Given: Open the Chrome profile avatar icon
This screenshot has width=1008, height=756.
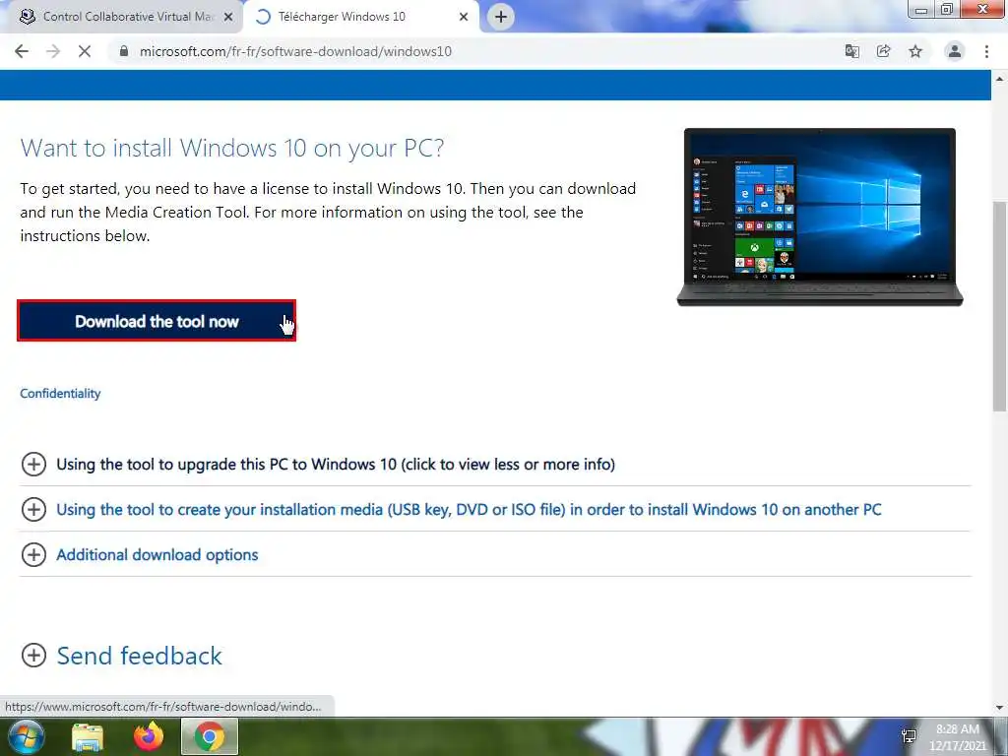Looking at the screenshot, I should (955, 51).
